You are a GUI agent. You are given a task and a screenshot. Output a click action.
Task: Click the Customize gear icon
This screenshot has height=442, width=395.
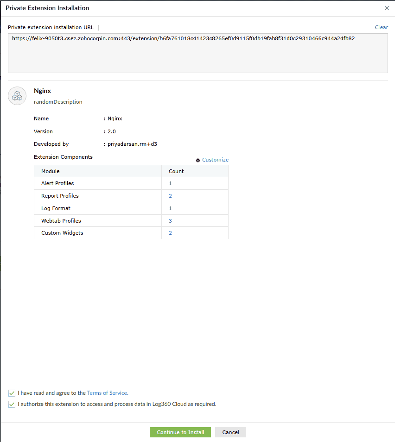tap(198, 160)
